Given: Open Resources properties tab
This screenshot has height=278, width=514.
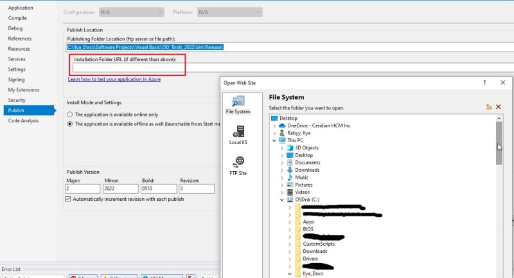Looking at the screenshot, I should [19, 48].
